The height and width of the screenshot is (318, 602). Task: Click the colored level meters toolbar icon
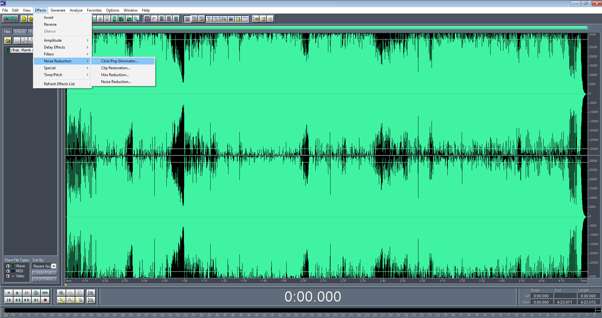pos(238,19)
